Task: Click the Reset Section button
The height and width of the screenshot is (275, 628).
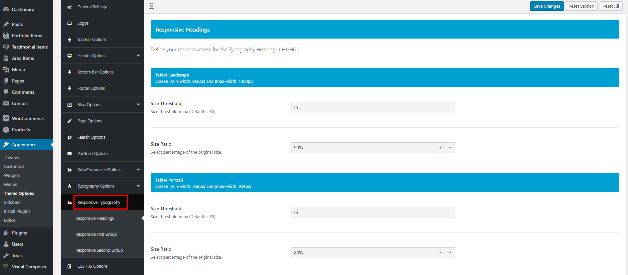Action: tap(581, 6)
